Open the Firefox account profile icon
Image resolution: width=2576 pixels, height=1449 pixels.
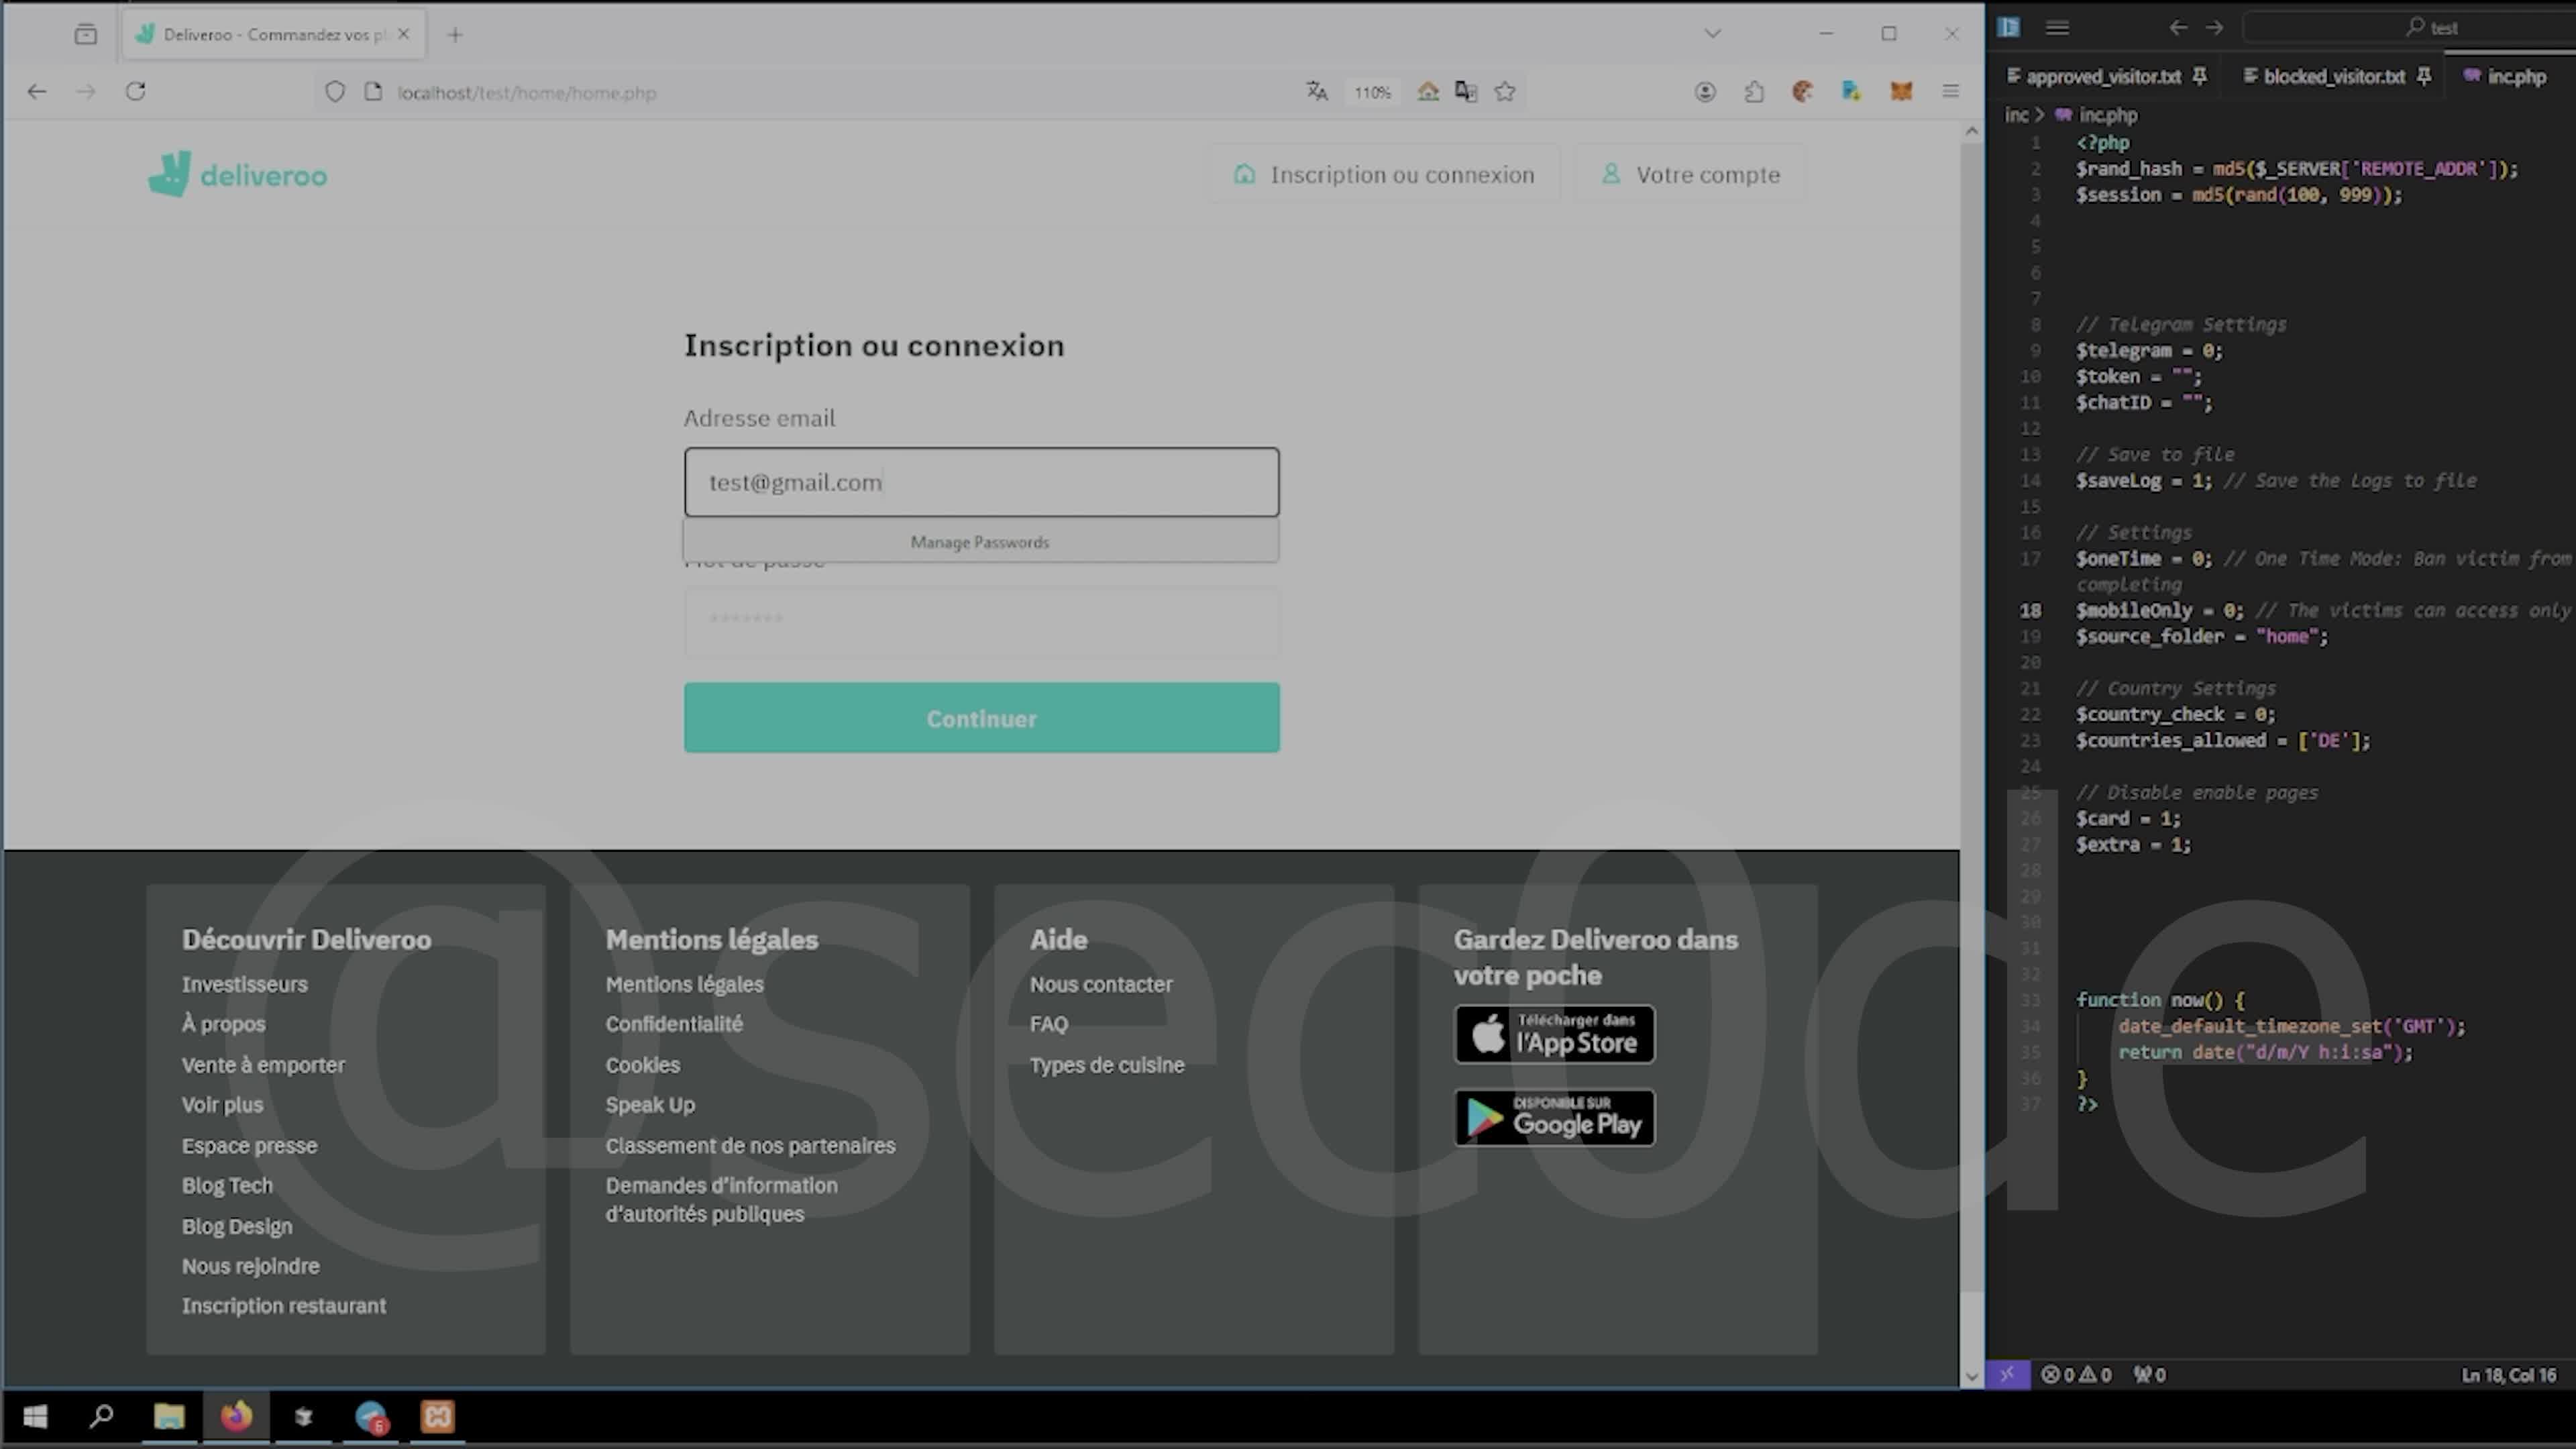(x=1705, y=91)
